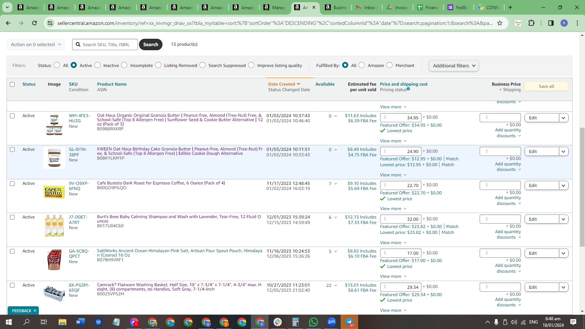Sort by Date Created column header
585x329 pixels.
click(284, 84)
